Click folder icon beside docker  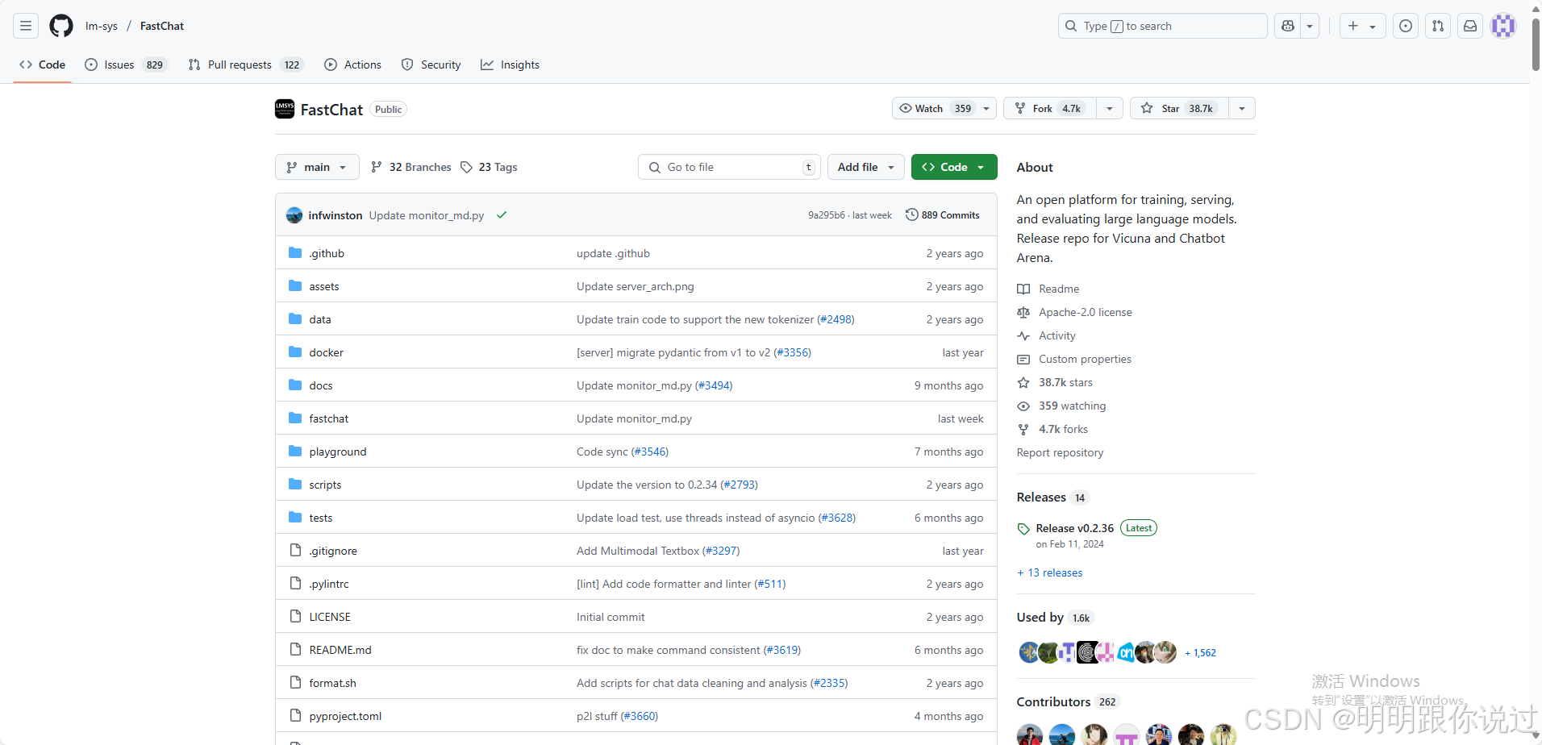295,352
